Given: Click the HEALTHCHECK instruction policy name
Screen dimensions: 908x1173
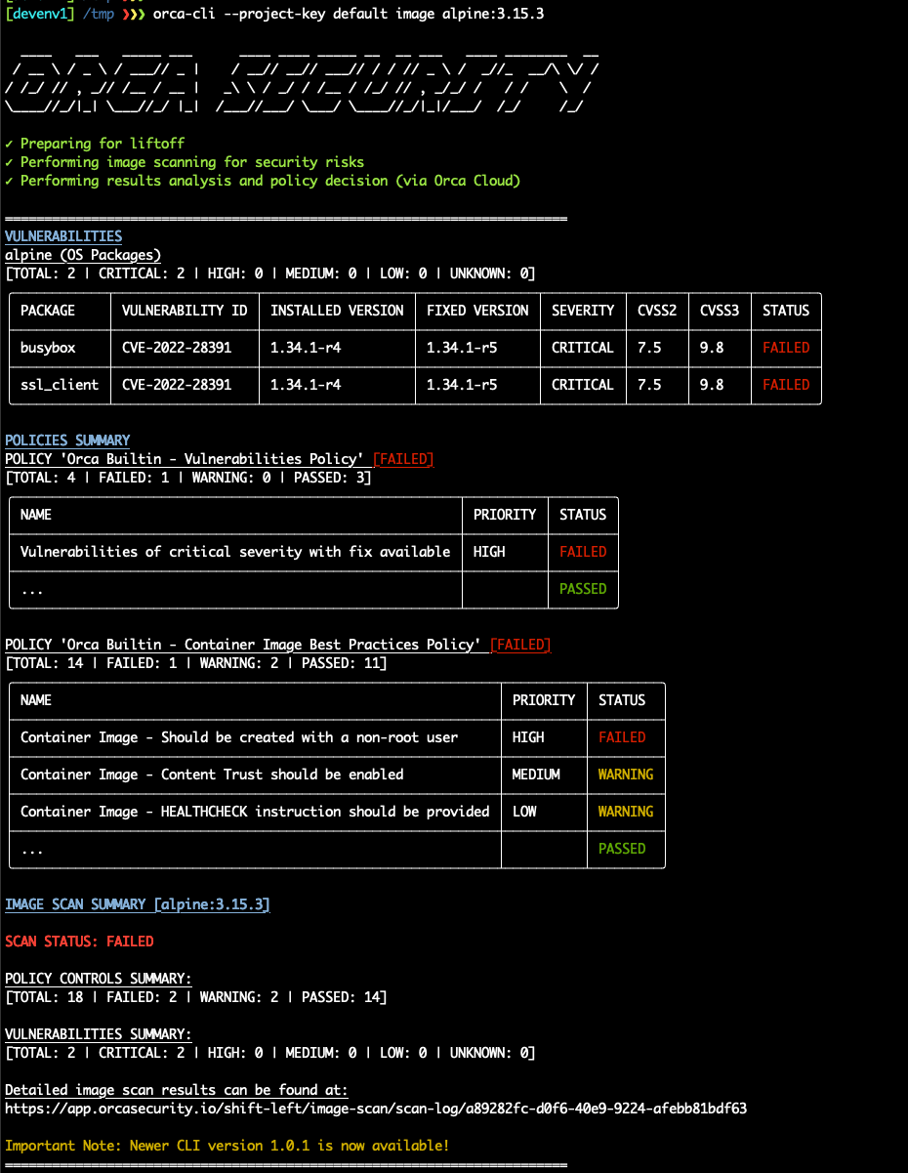Looking at the screenshot, I should pos(255,812).
